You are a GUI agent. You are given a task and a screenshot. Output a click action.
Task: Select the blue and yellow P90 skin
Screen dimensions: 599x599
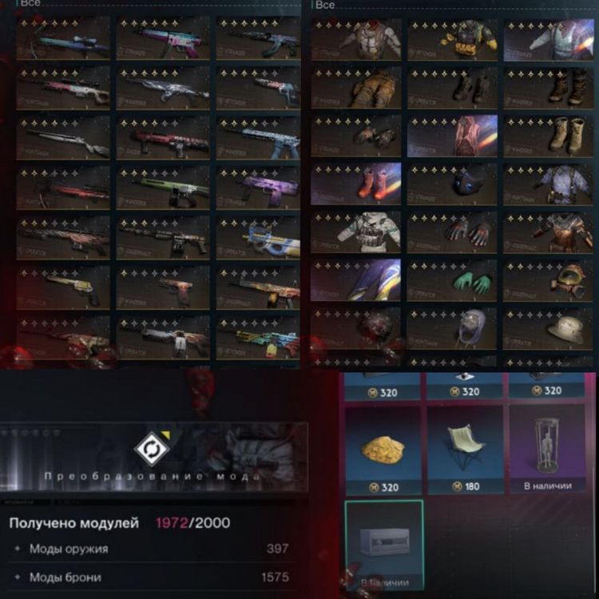click(x=259, y=238)
